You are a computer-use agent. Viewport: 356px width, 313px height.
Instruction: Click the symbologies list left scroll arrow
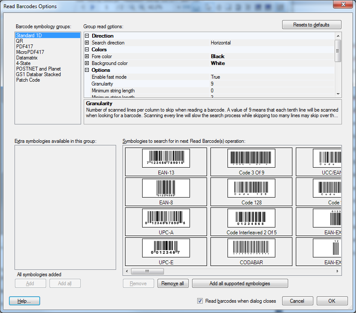[x=127, y=271]
